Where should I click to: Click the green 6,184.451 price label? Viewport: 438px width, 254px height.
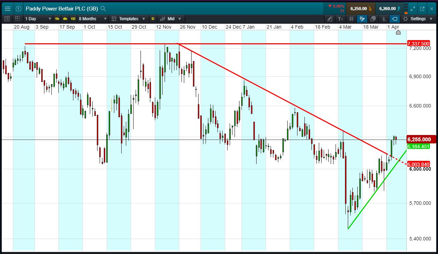418,147
